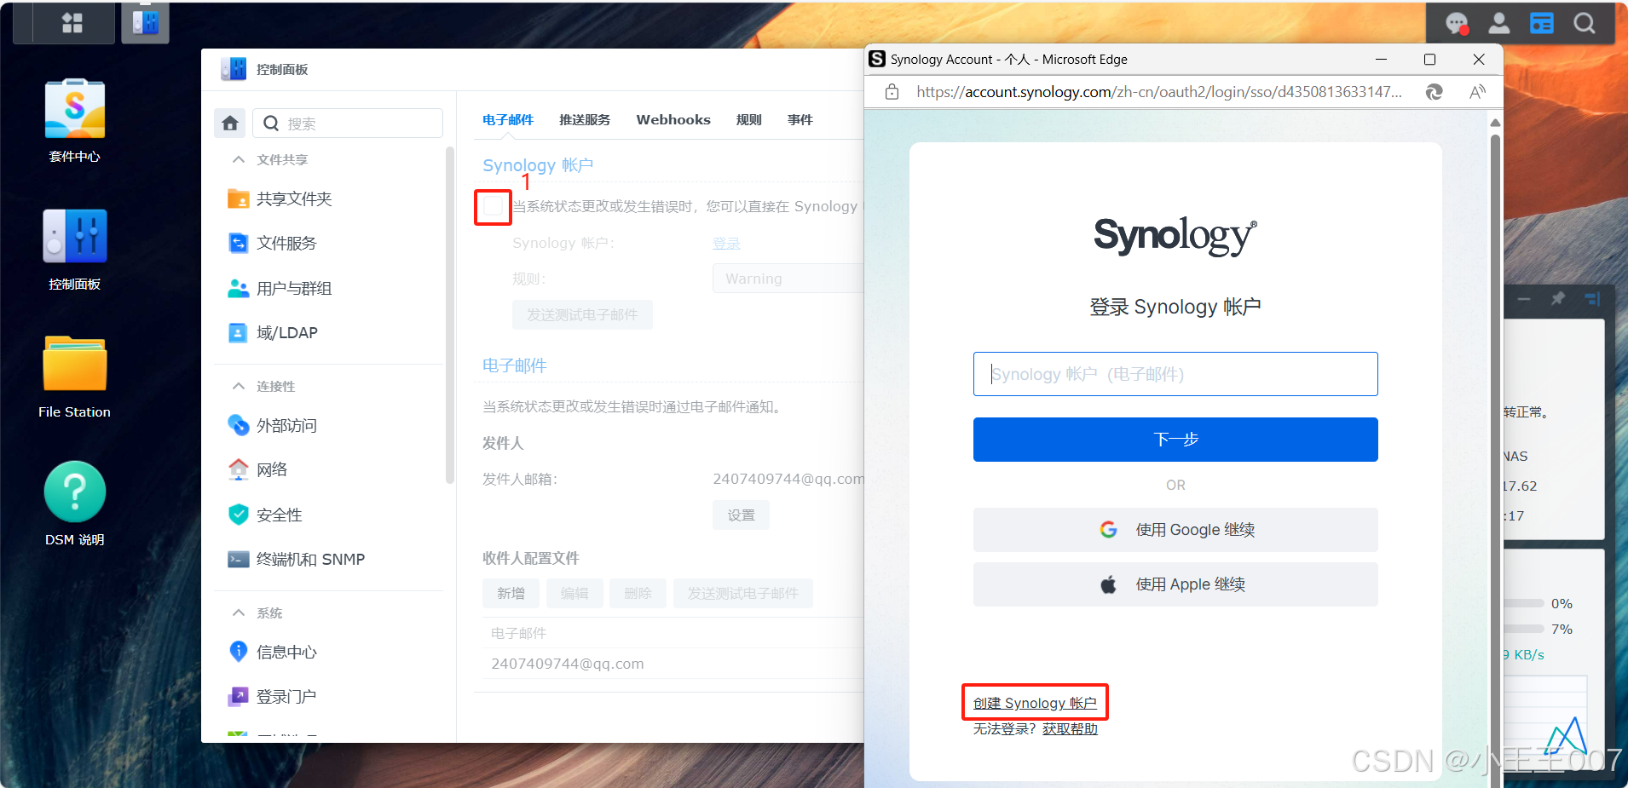The image size is (1628, 788).
Task: Click the 登录 link for Synology account
Action: tap(726, 243)
